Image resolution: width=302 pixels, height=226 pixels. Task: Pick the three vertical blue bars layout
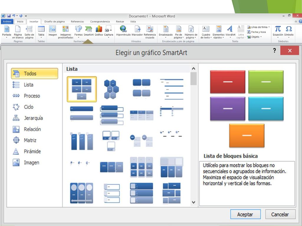[82, 141]
